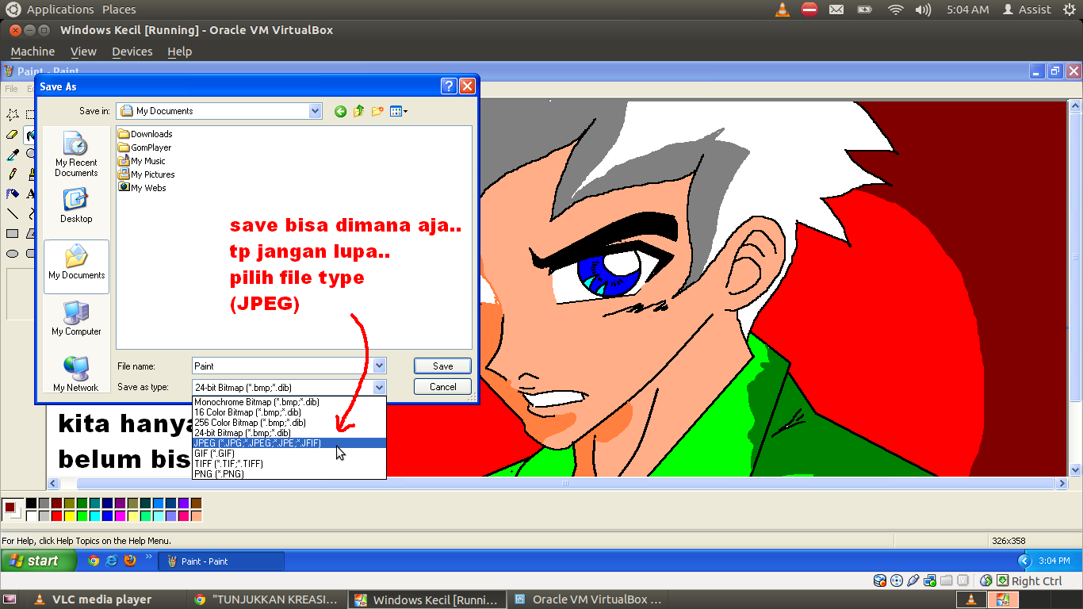Select My Documents in places bar
Screen dimensions: 1083x609
(76, 266)
